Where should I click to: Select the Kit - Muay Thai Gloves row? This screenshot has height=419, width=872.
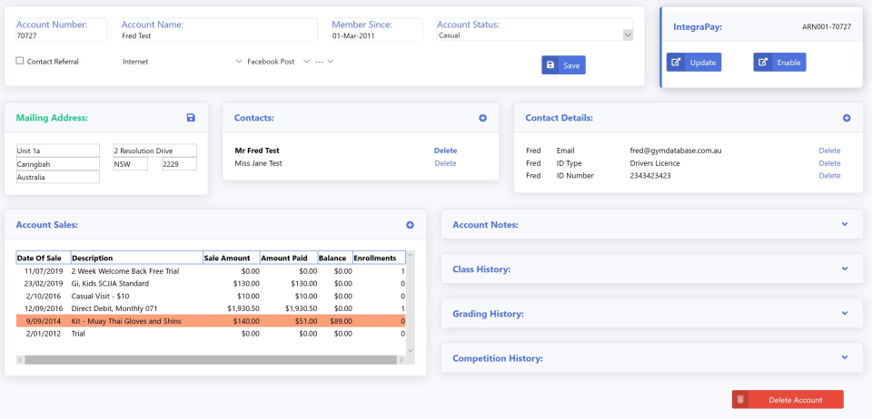click(211, 321)
